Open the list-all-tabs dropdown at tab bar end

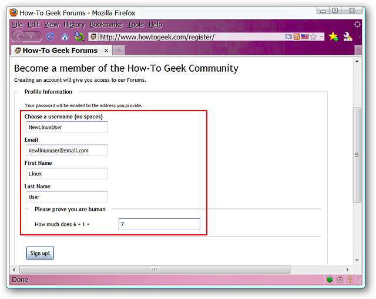coord(358,51)
